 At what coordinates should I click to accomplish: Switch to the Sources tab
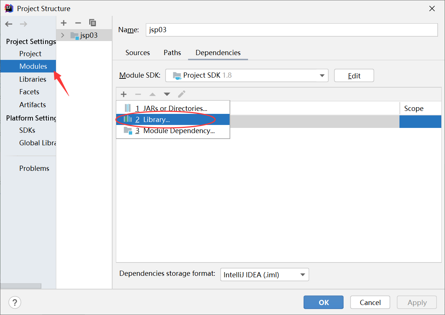138,52
